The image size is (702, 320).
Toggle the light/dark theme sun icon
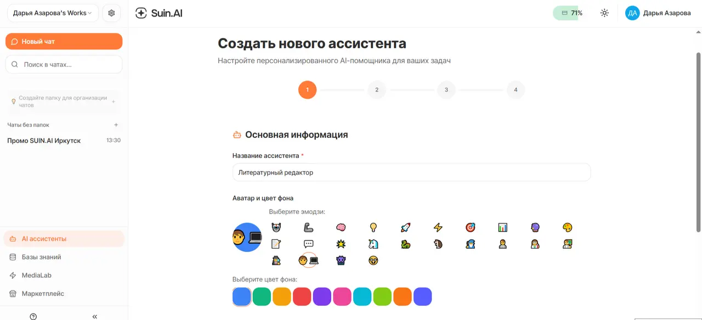coord(604,13)
